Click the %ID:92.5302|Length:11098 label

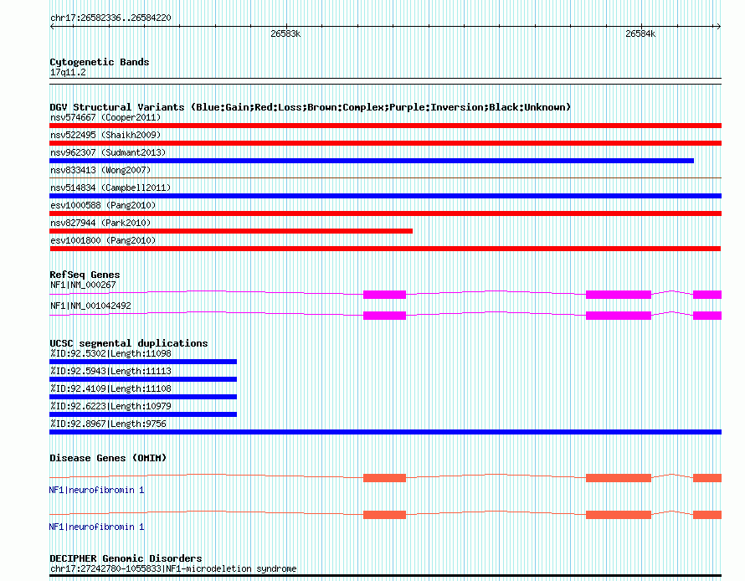point(110,353)
